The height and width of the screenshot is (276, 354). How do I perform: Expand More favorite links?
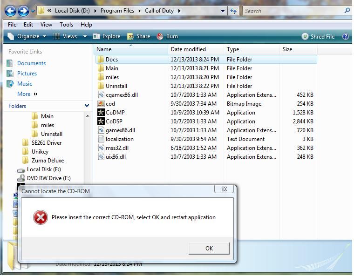(x=27, y=94)
